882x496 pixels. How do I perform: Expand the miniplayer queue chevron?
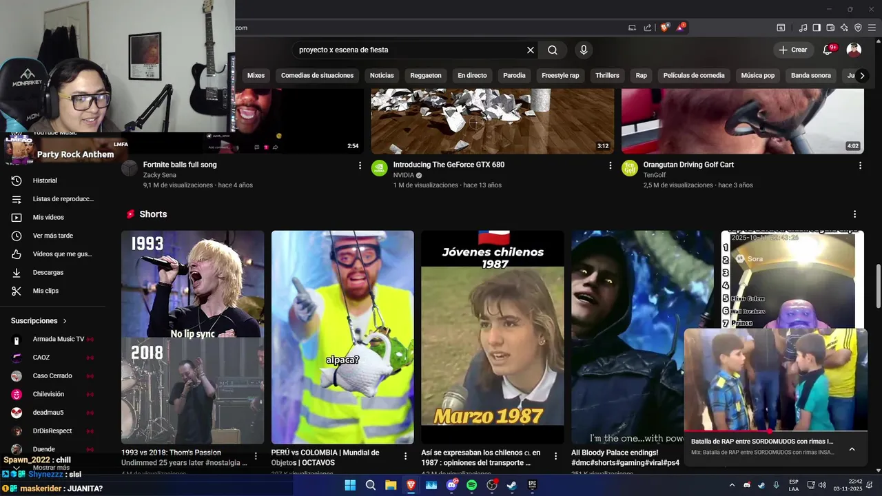pyautogui.click(x=852, y=449)
